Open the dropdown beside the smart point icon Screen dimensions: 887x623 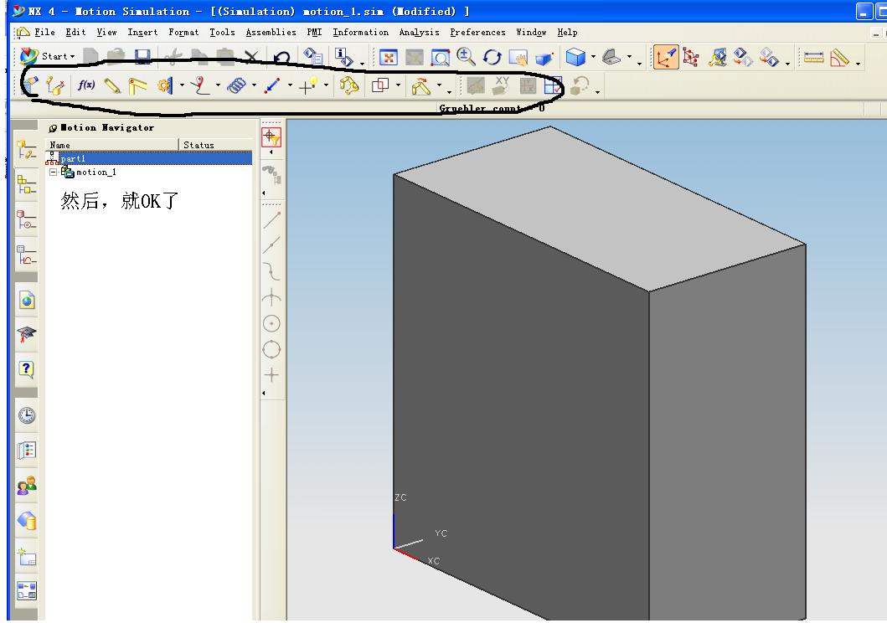326,86
